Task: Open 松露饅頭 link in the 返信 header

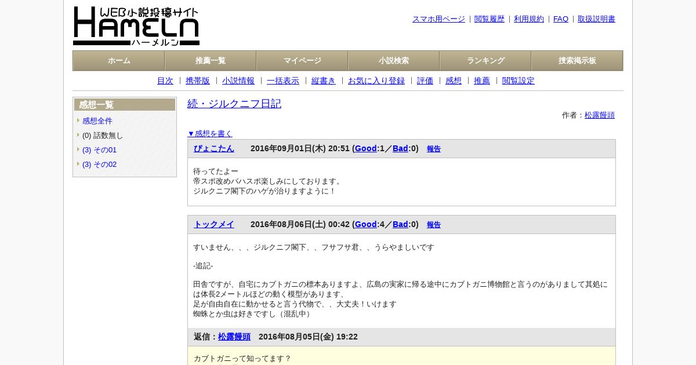Action: click(234, 337)
